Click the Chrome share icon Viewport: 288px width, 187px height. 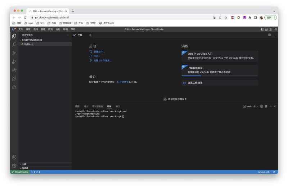click(x=220, y=18)
